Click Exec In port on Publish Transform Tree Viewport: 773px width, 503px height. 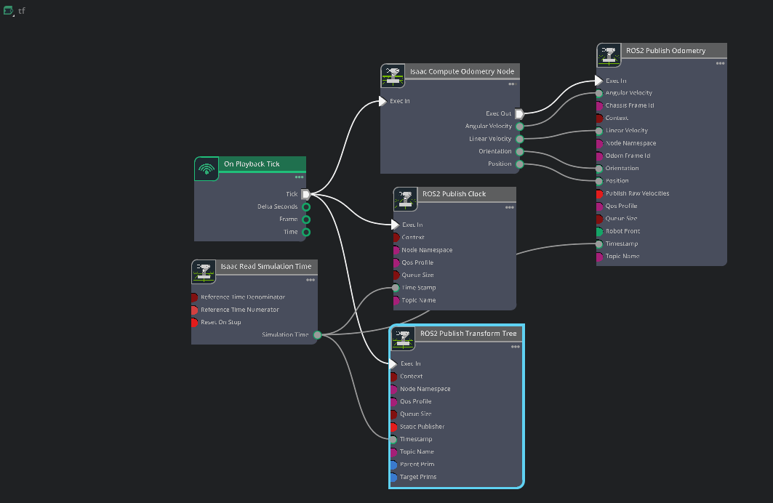tap(393, 363)
